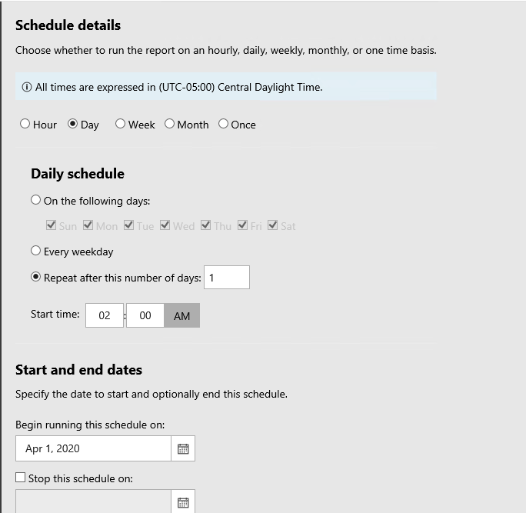This screenshot has height=513, width=526.
Task: Choose the 'Every weekday' option
Action: 36,251
